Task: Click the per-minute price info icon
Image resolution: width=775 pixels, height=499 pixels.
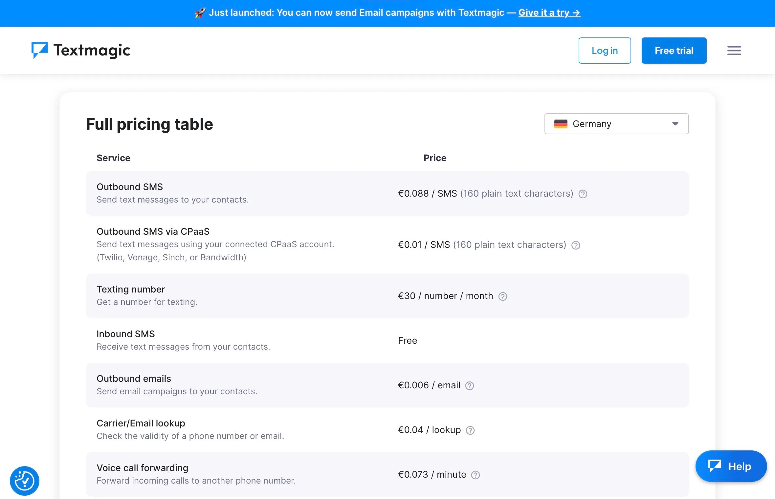Action: point(476,475)
